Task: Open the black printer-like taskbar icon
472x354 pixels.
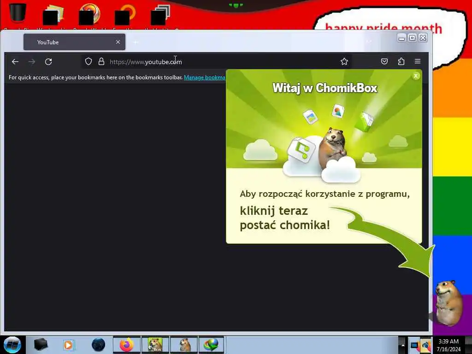Action: (x=41, y=345)
